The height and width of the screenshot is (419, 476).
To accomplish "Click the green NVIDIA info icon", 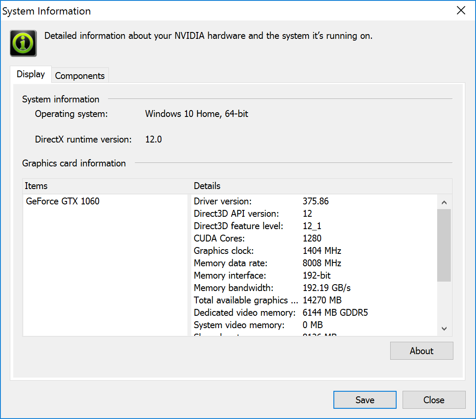I will [x=23, y=43].
